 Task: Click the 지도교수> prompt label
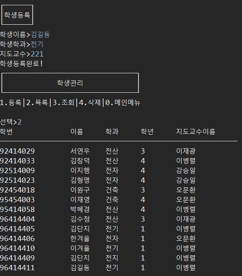coord(15,54)
